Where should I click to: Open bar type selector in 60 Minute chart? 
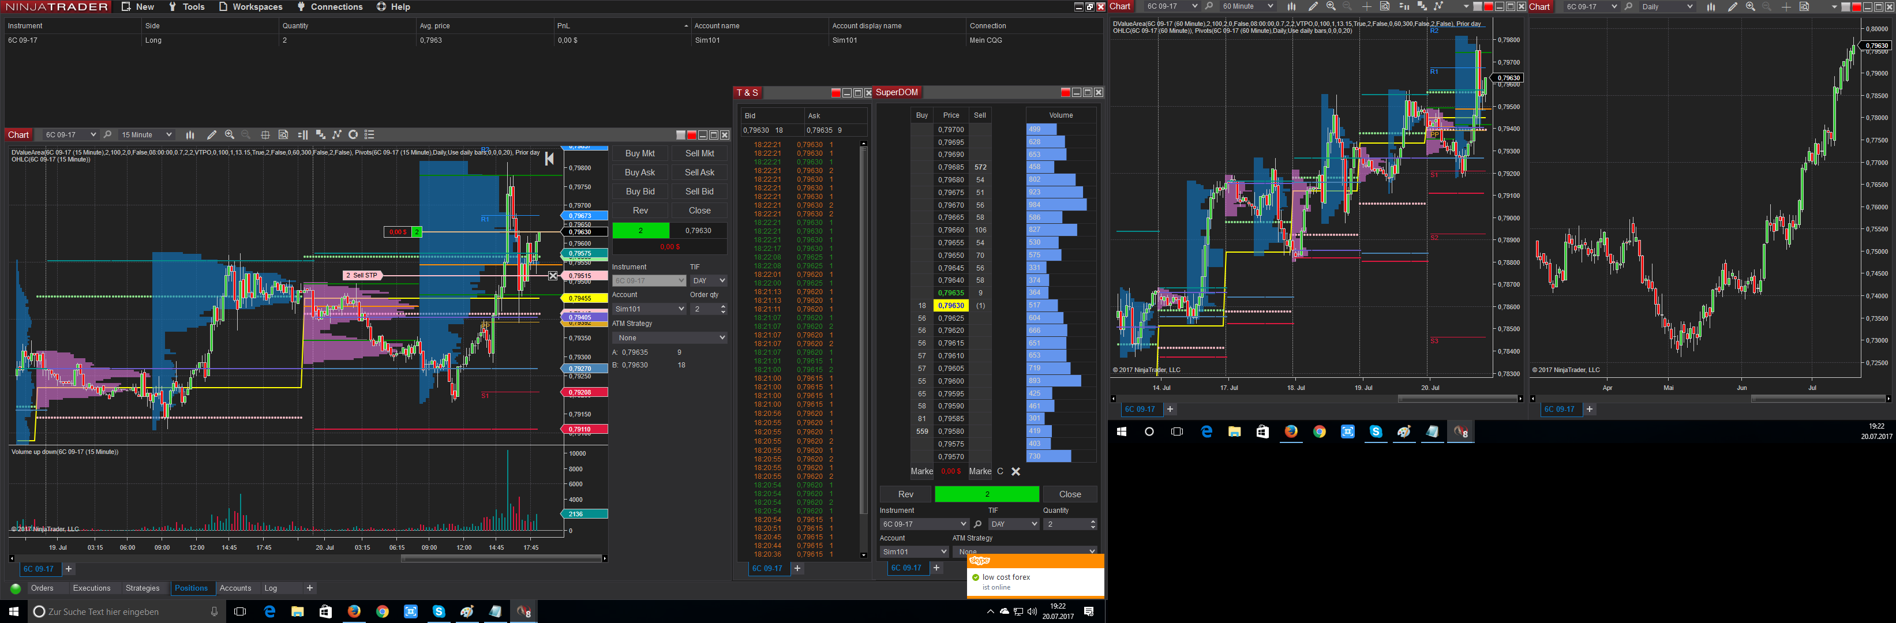[x=1291, y=6]
